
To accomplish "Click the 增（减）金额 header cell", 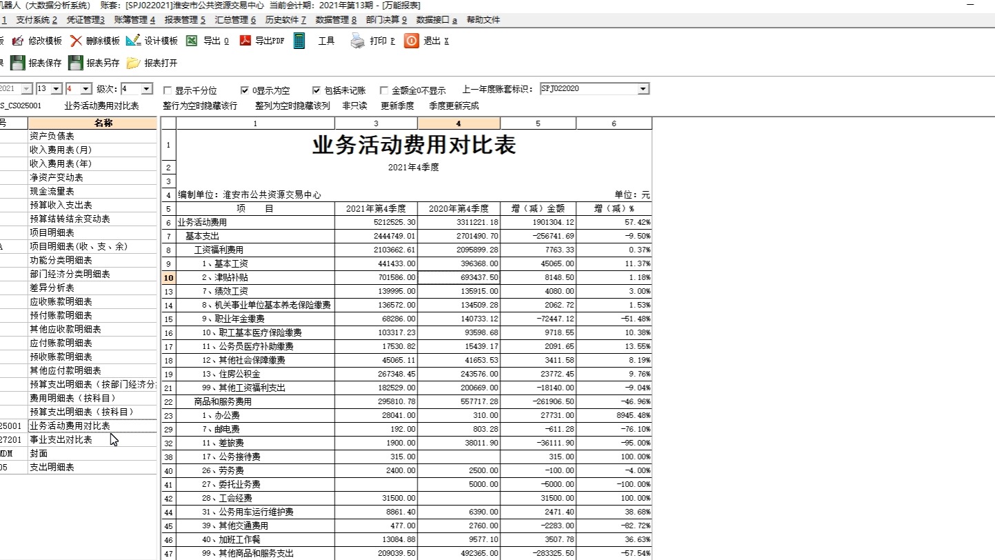I will (x=538, y=208).
